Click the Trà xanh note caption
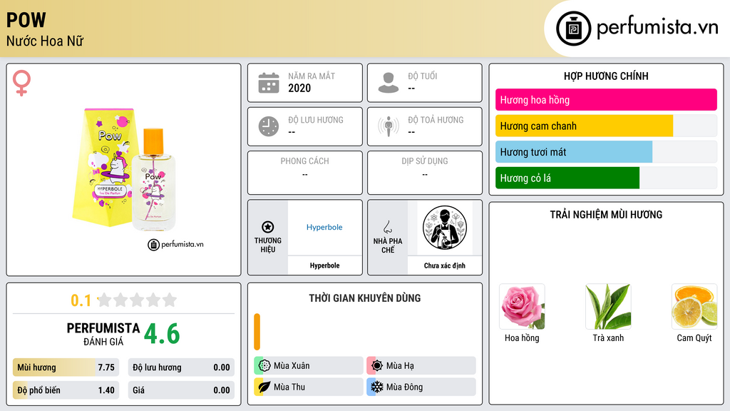This screenshot has height=411, width=730. pos(608,338)
